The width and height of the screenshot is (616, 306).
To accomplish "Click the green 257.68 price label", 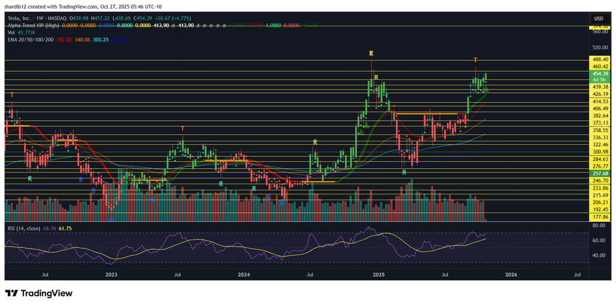I will click(x=599, y=173).
